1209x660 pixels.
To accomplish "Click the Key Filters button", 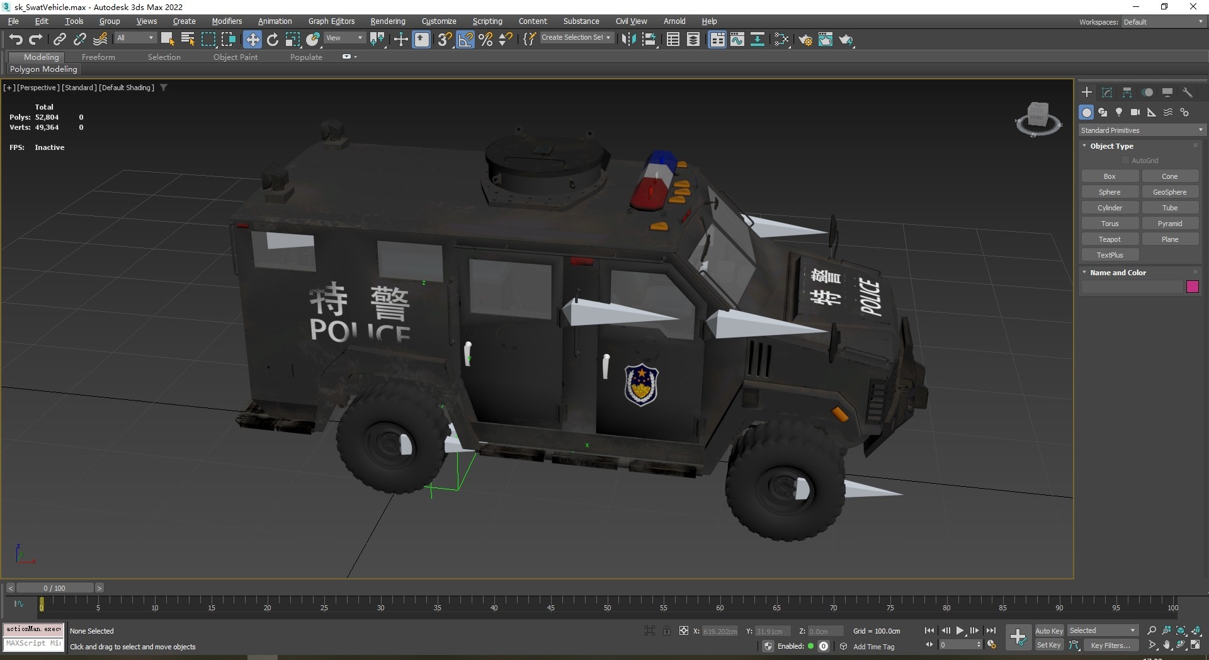I will (x=1110, y=645).
